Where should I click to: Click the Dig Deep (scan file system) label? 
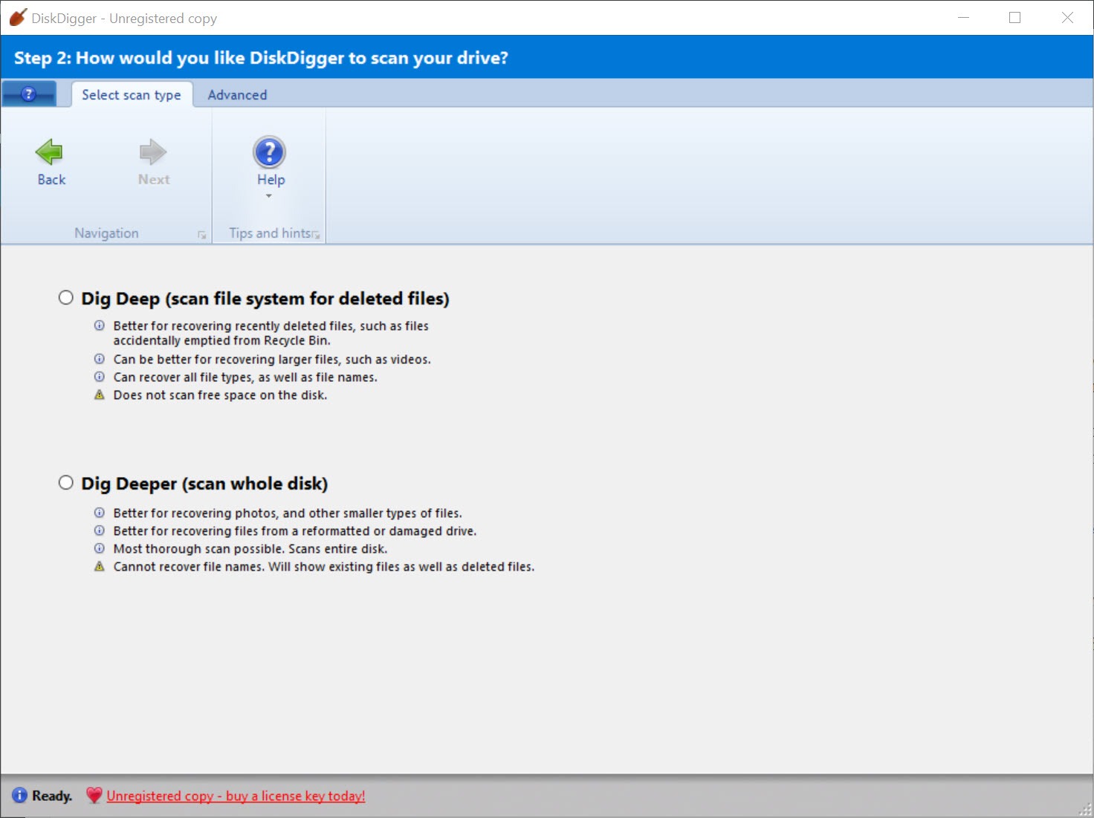pyautogui.click(x=265, y=299)
